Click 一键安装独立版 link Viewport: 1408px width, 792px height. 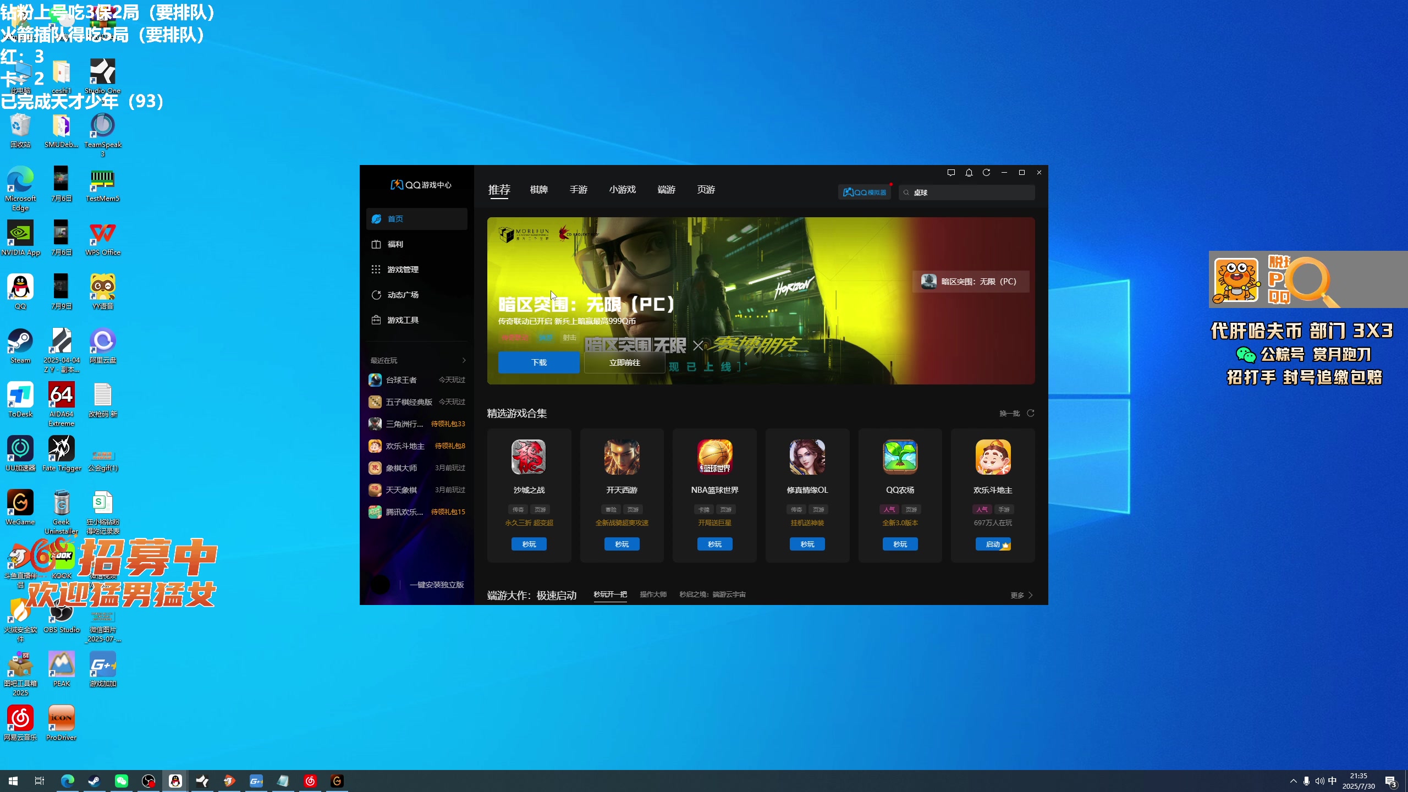(x=437, y=585)
